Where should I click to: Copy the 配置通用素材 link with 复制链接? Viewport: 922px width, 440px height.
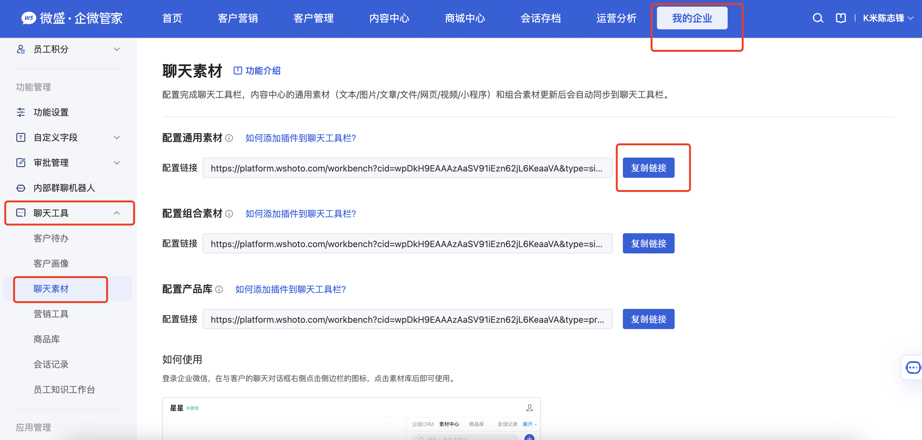tap(648, 168)
